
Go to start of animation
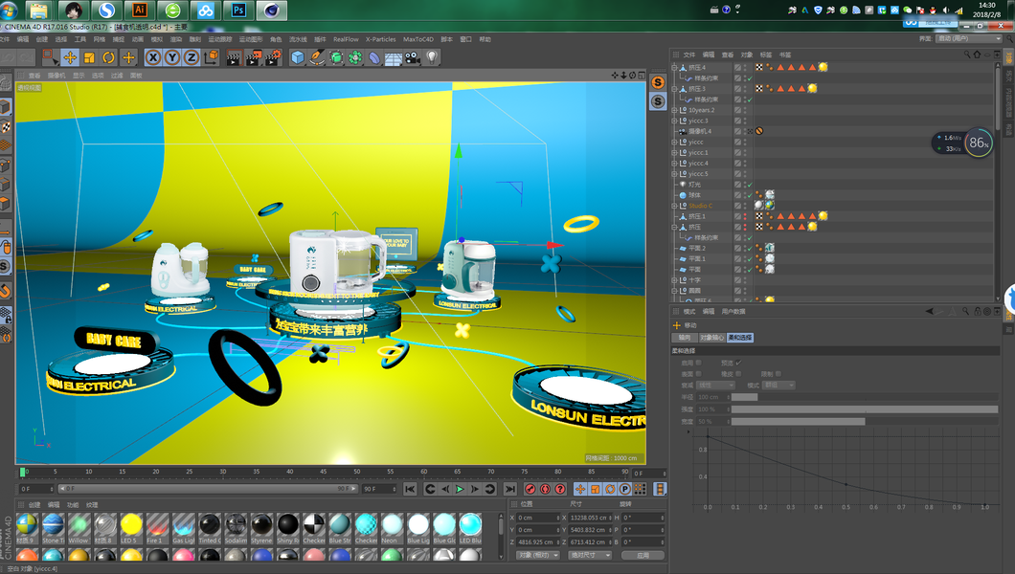(410, 489)
